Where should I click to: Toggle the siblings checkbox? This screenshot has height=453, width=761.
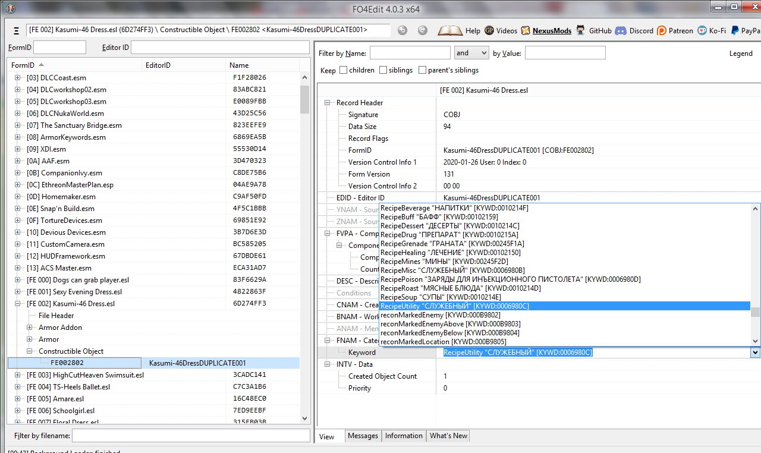pyautogui.click(x=383, y=70)
